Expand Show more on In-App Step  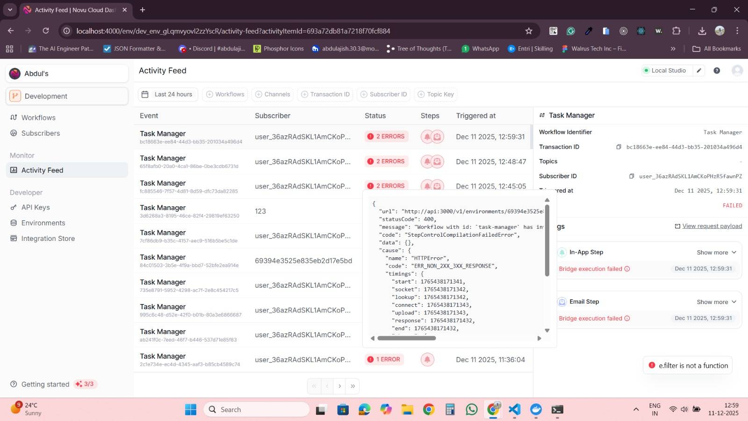[717, 252]
